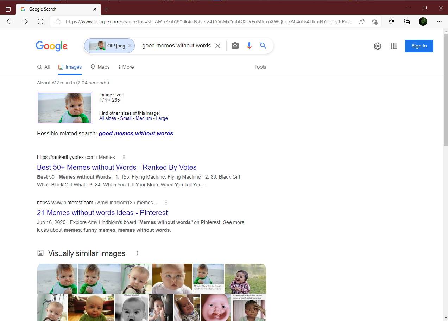Switch to the Maps tab
This screenshot has width=448, height=321.
100,67
